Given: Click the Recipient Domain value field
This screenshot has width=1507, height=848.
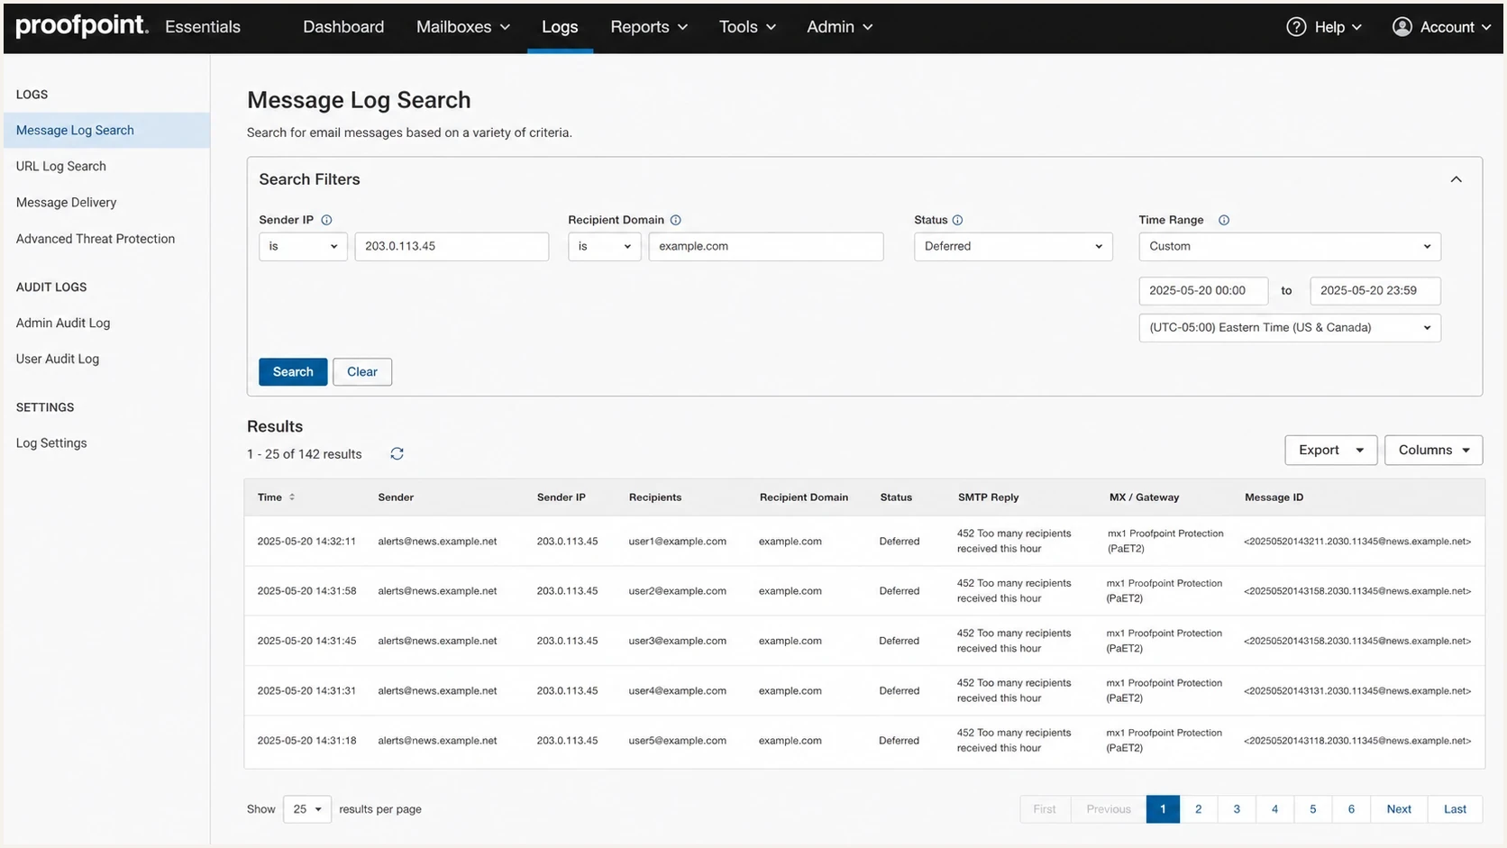Looking at the screenshot, I should [x=766, y=246].
